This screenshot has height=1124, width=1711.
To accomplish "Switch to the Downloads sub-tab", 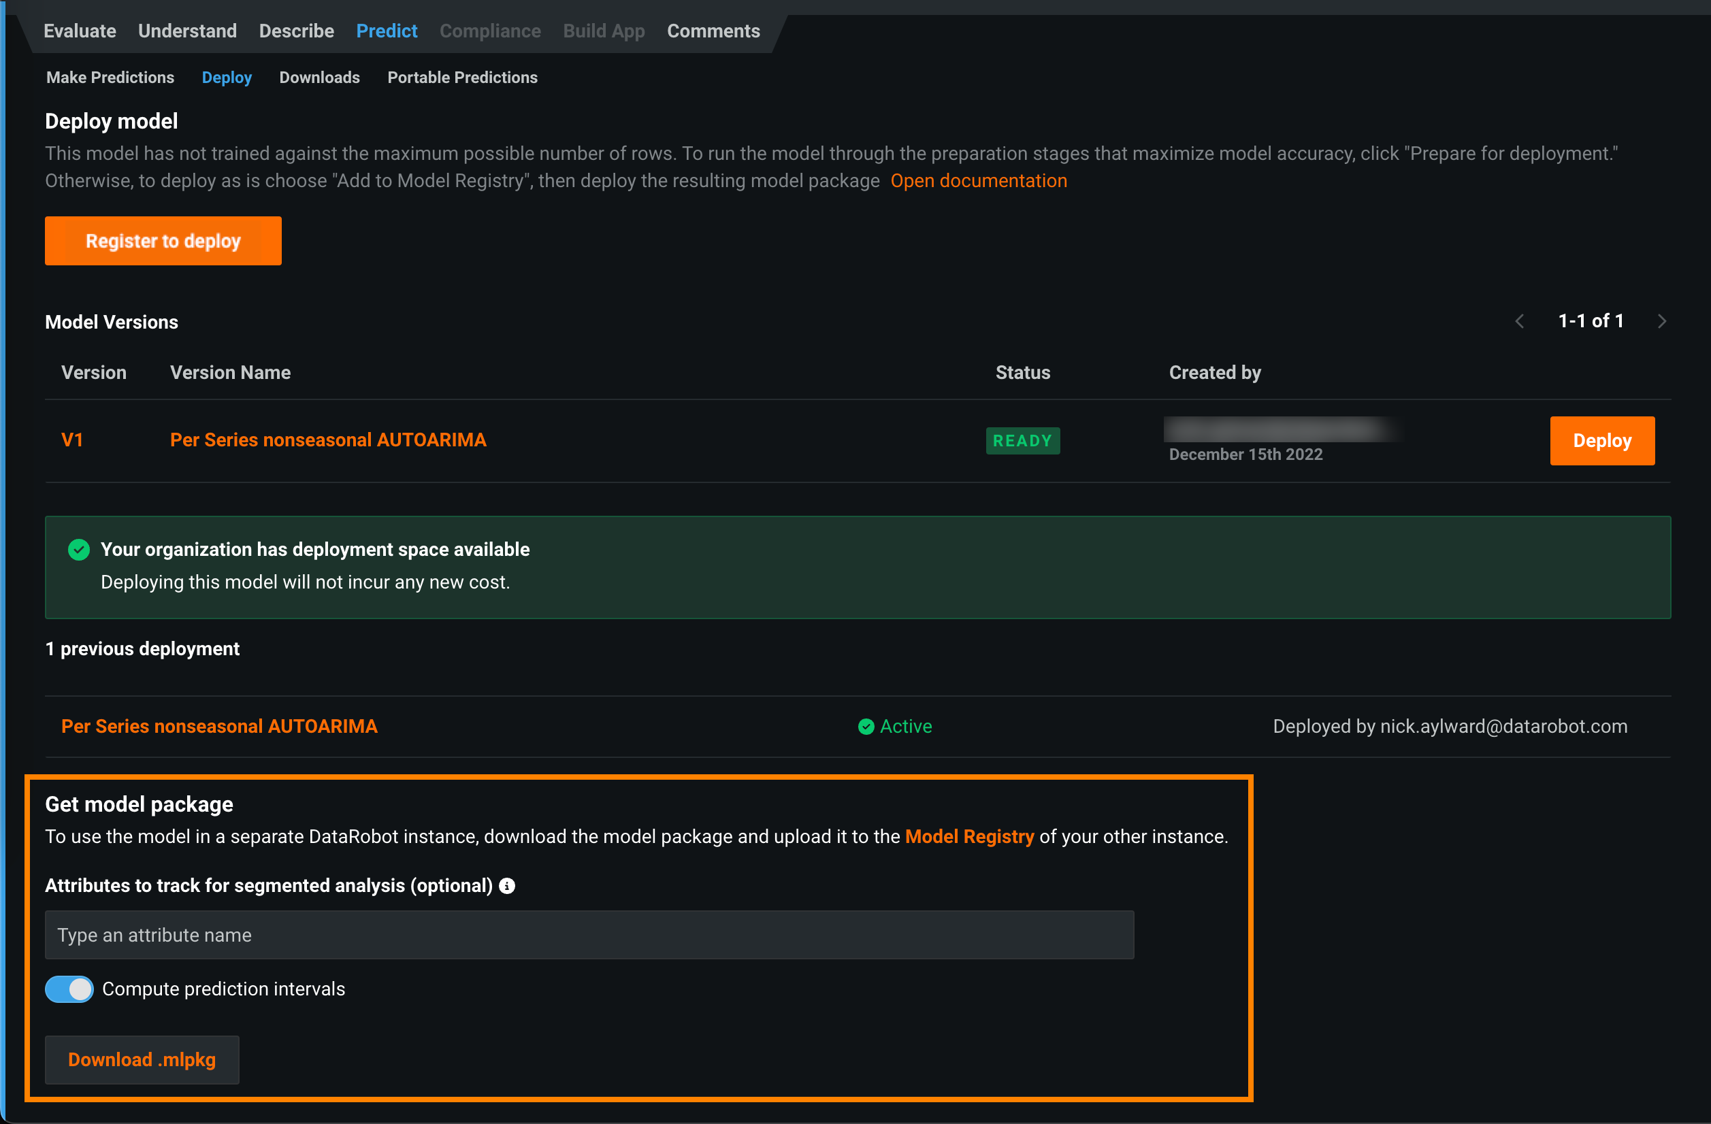I will click(319, 77).
